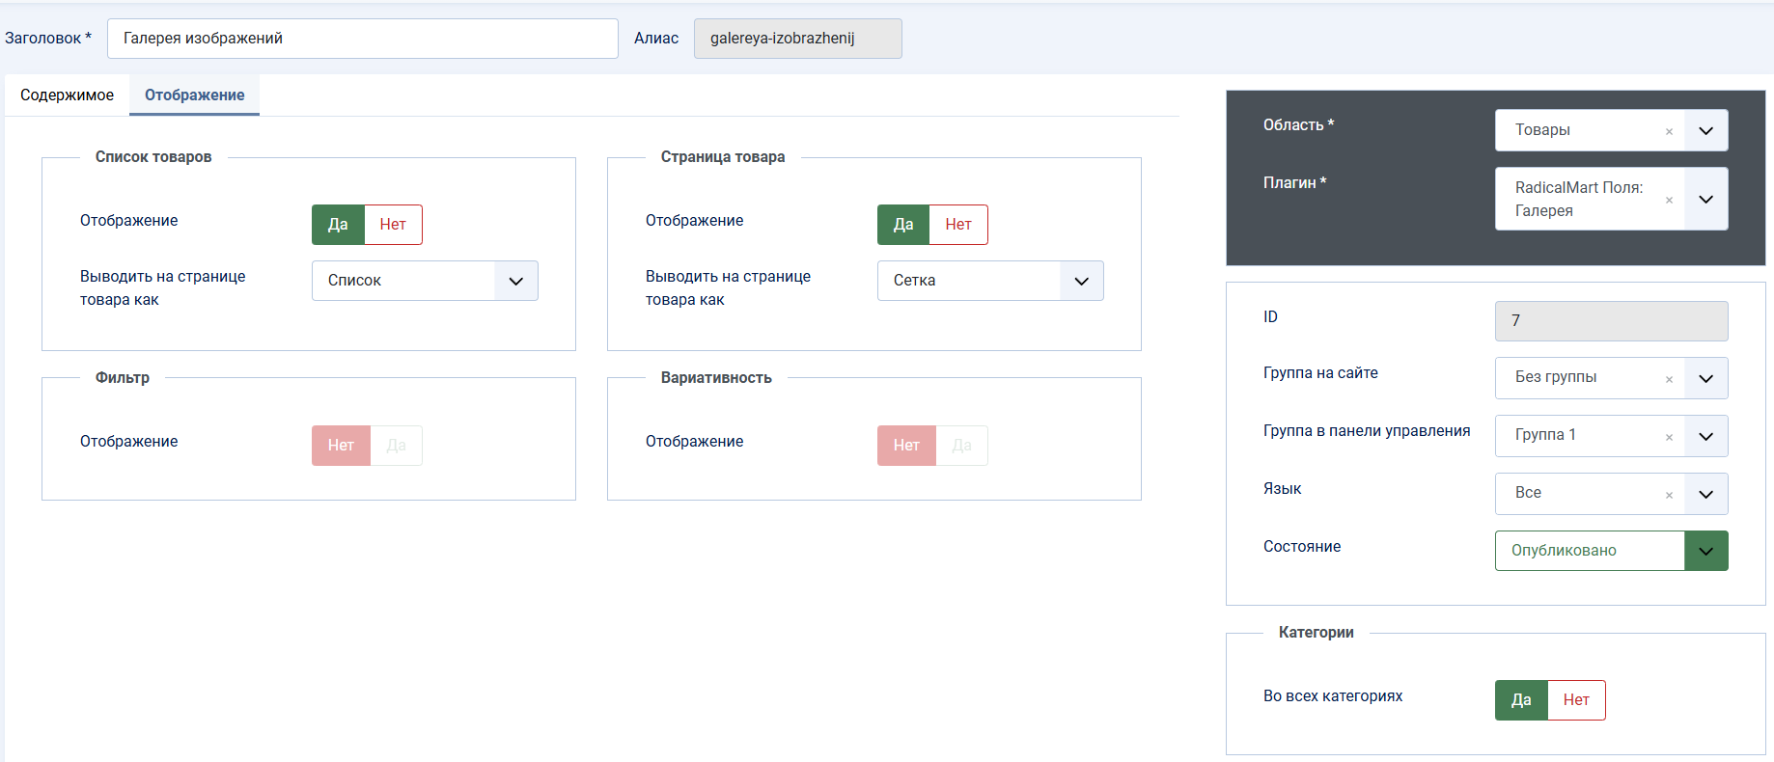
Task: Clear the Область selection with the x icon
Action: coord(1669,131)
